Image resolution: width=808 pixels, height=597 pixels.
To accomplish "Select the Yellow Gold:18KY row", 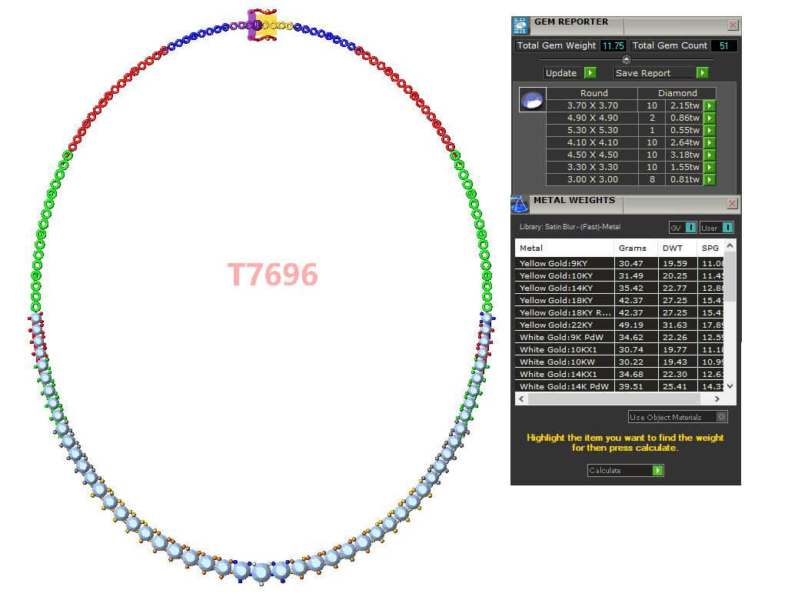I will pyautogui.click(x=564, y=300).
